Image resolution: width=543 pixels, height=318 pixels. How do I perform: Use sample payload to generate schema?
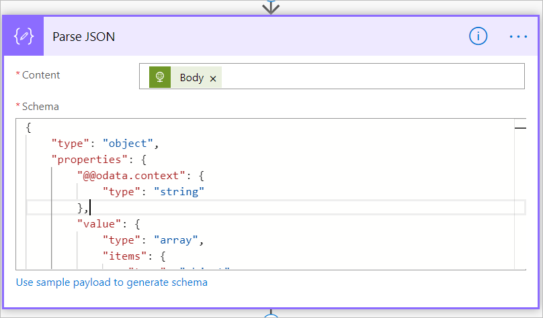coord(112,282)
